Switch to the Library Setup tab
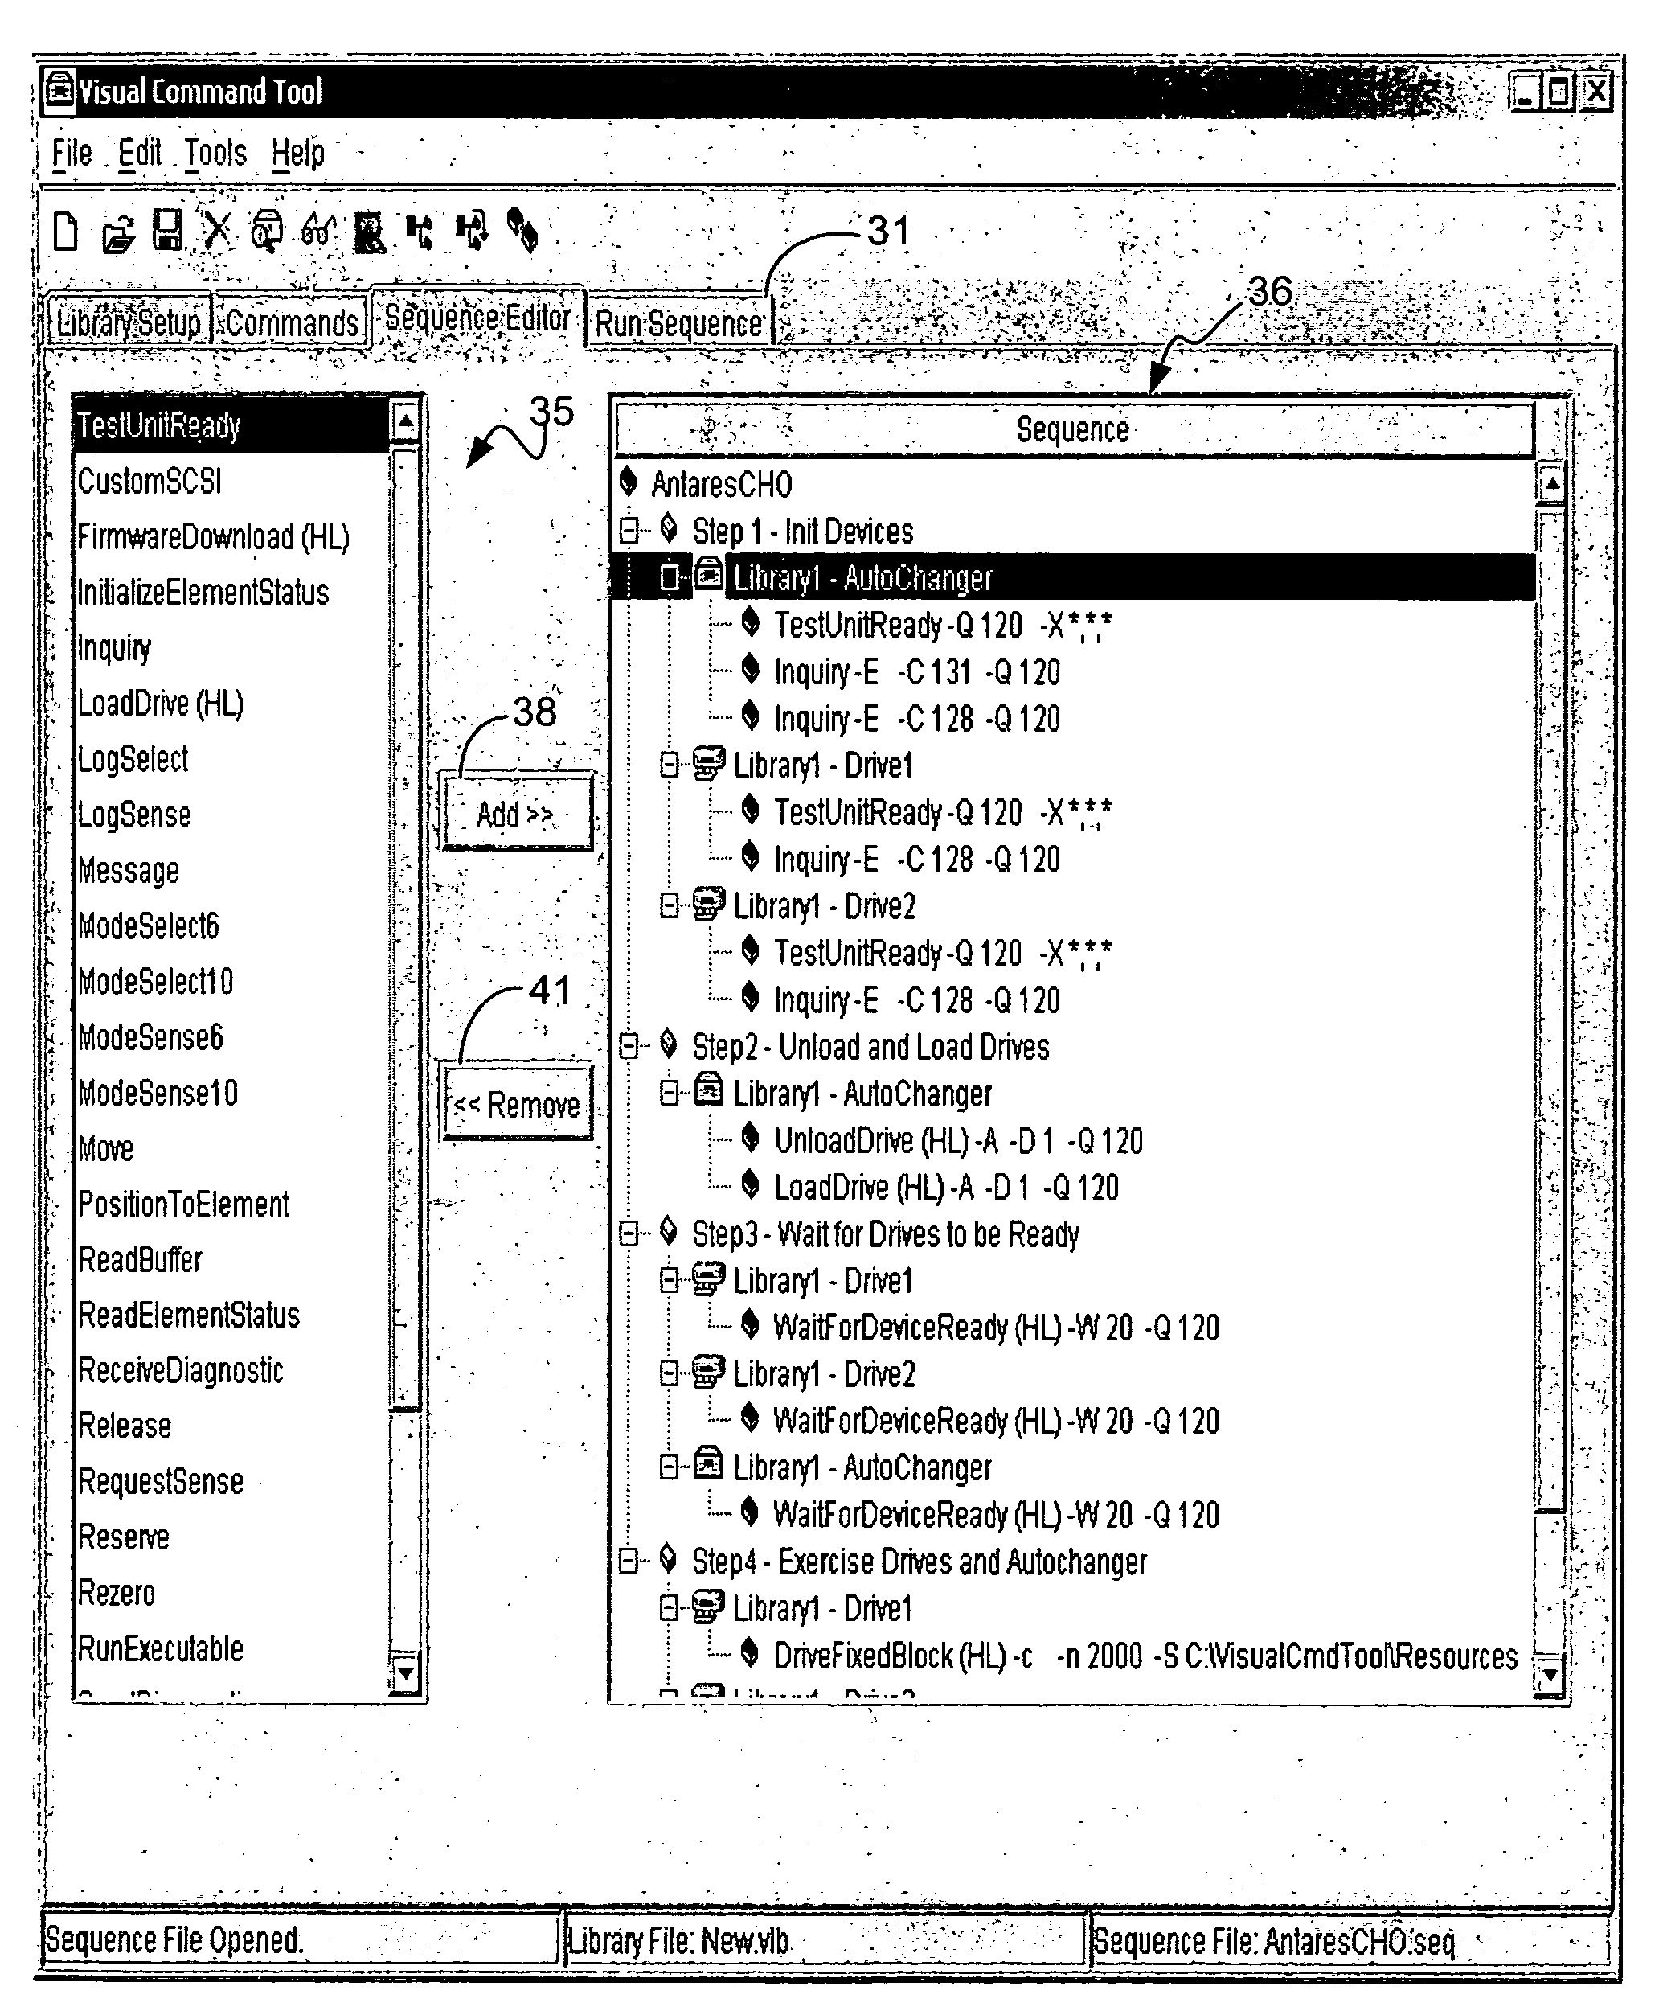Viewport: 1663px width, 2015px height. click(127, 293)
